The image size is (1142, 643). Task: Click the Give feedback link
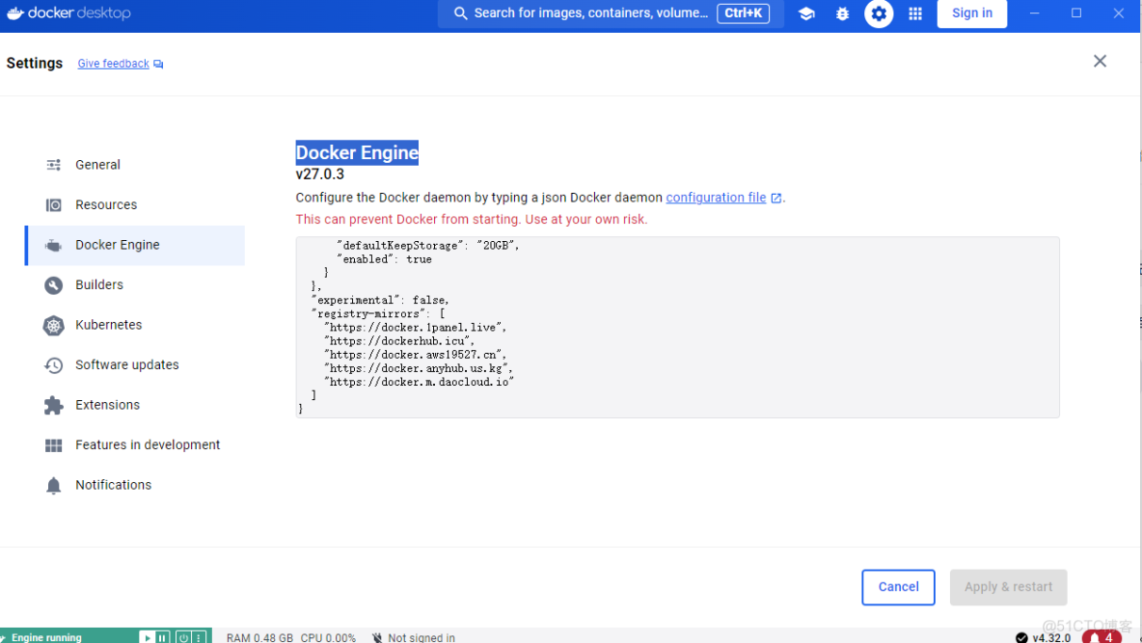tap(113, 63)
